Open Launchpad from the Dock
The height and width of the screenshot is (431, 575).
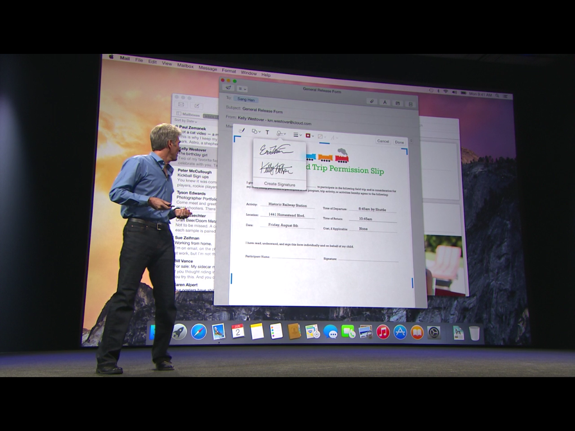pos(179,332)
